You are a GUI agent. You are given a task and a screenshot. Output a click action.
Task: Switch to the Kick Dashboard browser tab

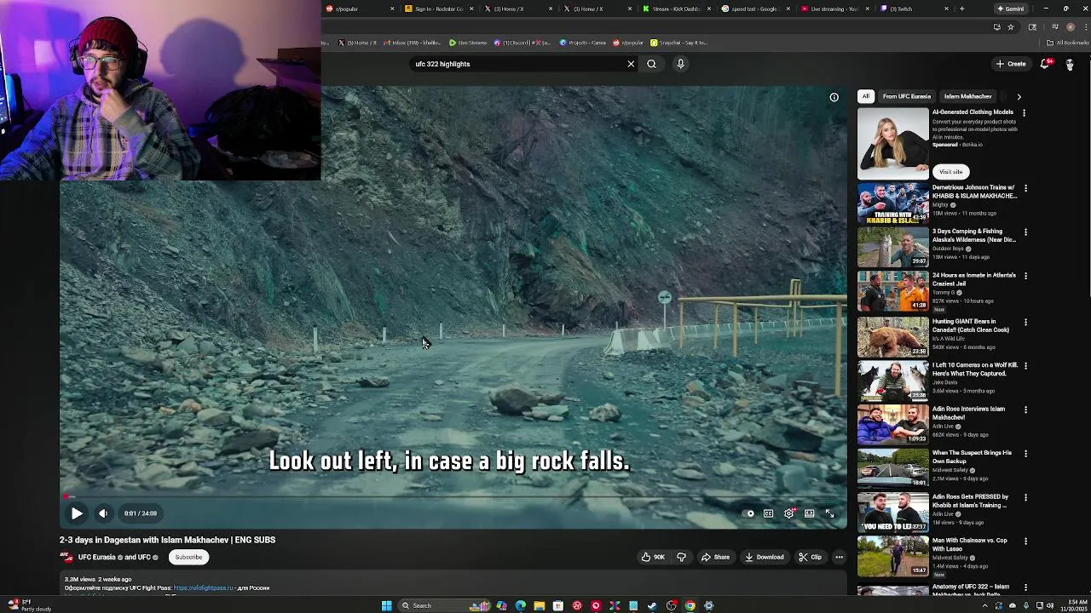coord(675,9)
